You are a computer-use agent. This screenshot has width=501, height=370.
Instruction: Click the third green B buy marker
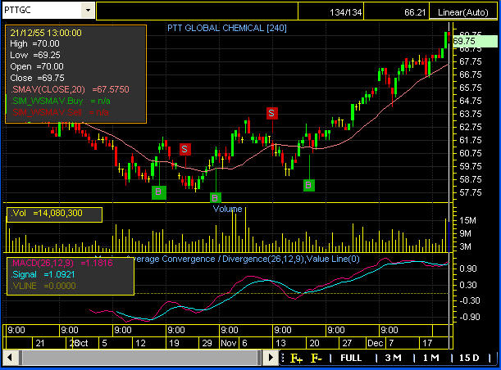pyautogui.click(x=309, y=185)
